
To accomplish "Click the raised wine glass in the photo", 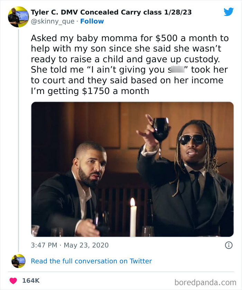I will 161,129.
